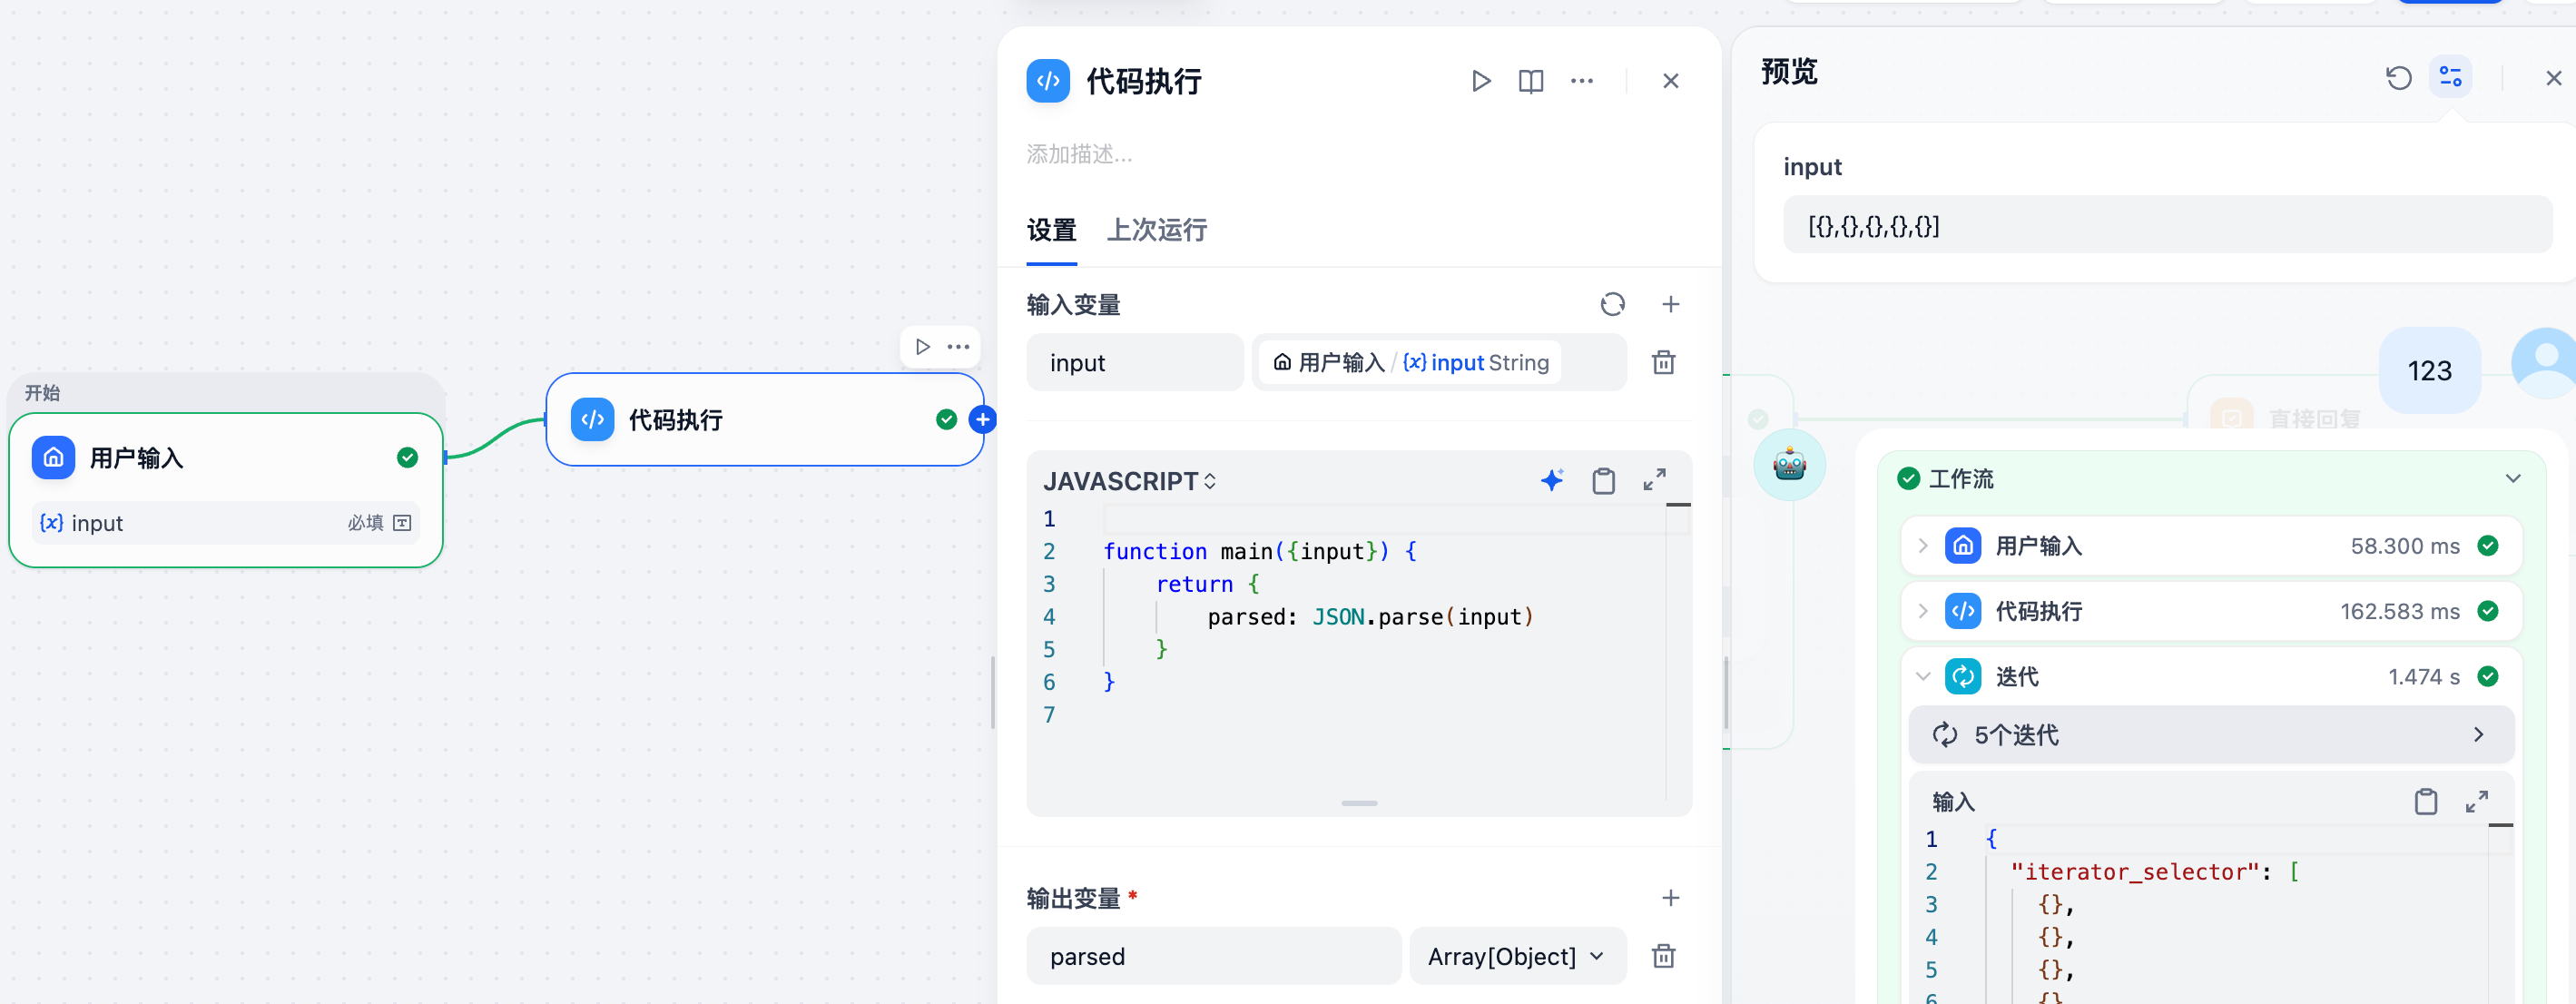Switch to the 上次运行 tab
Image resolution: width=2576 pixels, height=1004 pixels.
[1157, 231]
